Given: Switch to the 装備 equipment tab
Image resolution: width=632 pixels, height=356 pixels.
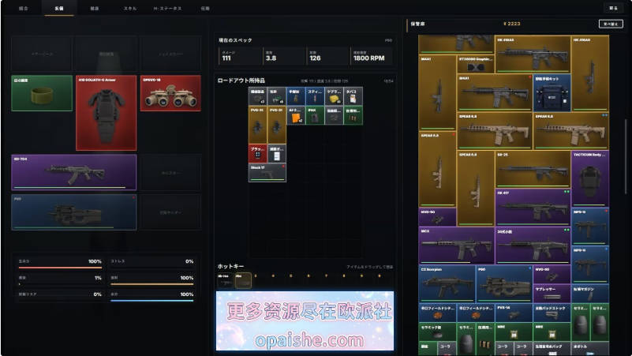Looking at the screenshot, I should point(59,9).
